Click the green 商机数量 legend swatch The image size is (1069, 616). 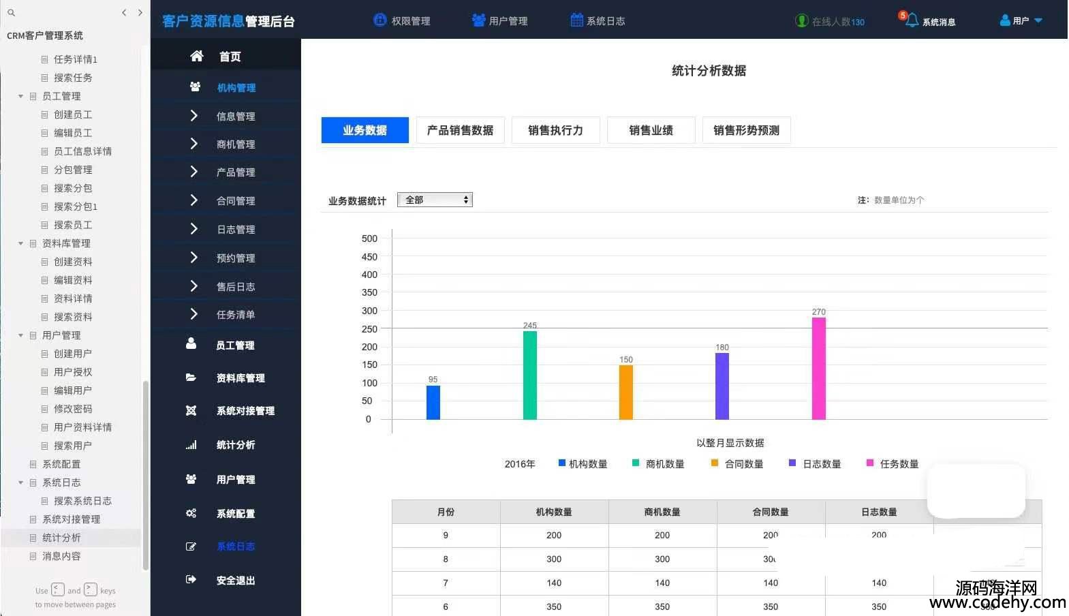636,463
